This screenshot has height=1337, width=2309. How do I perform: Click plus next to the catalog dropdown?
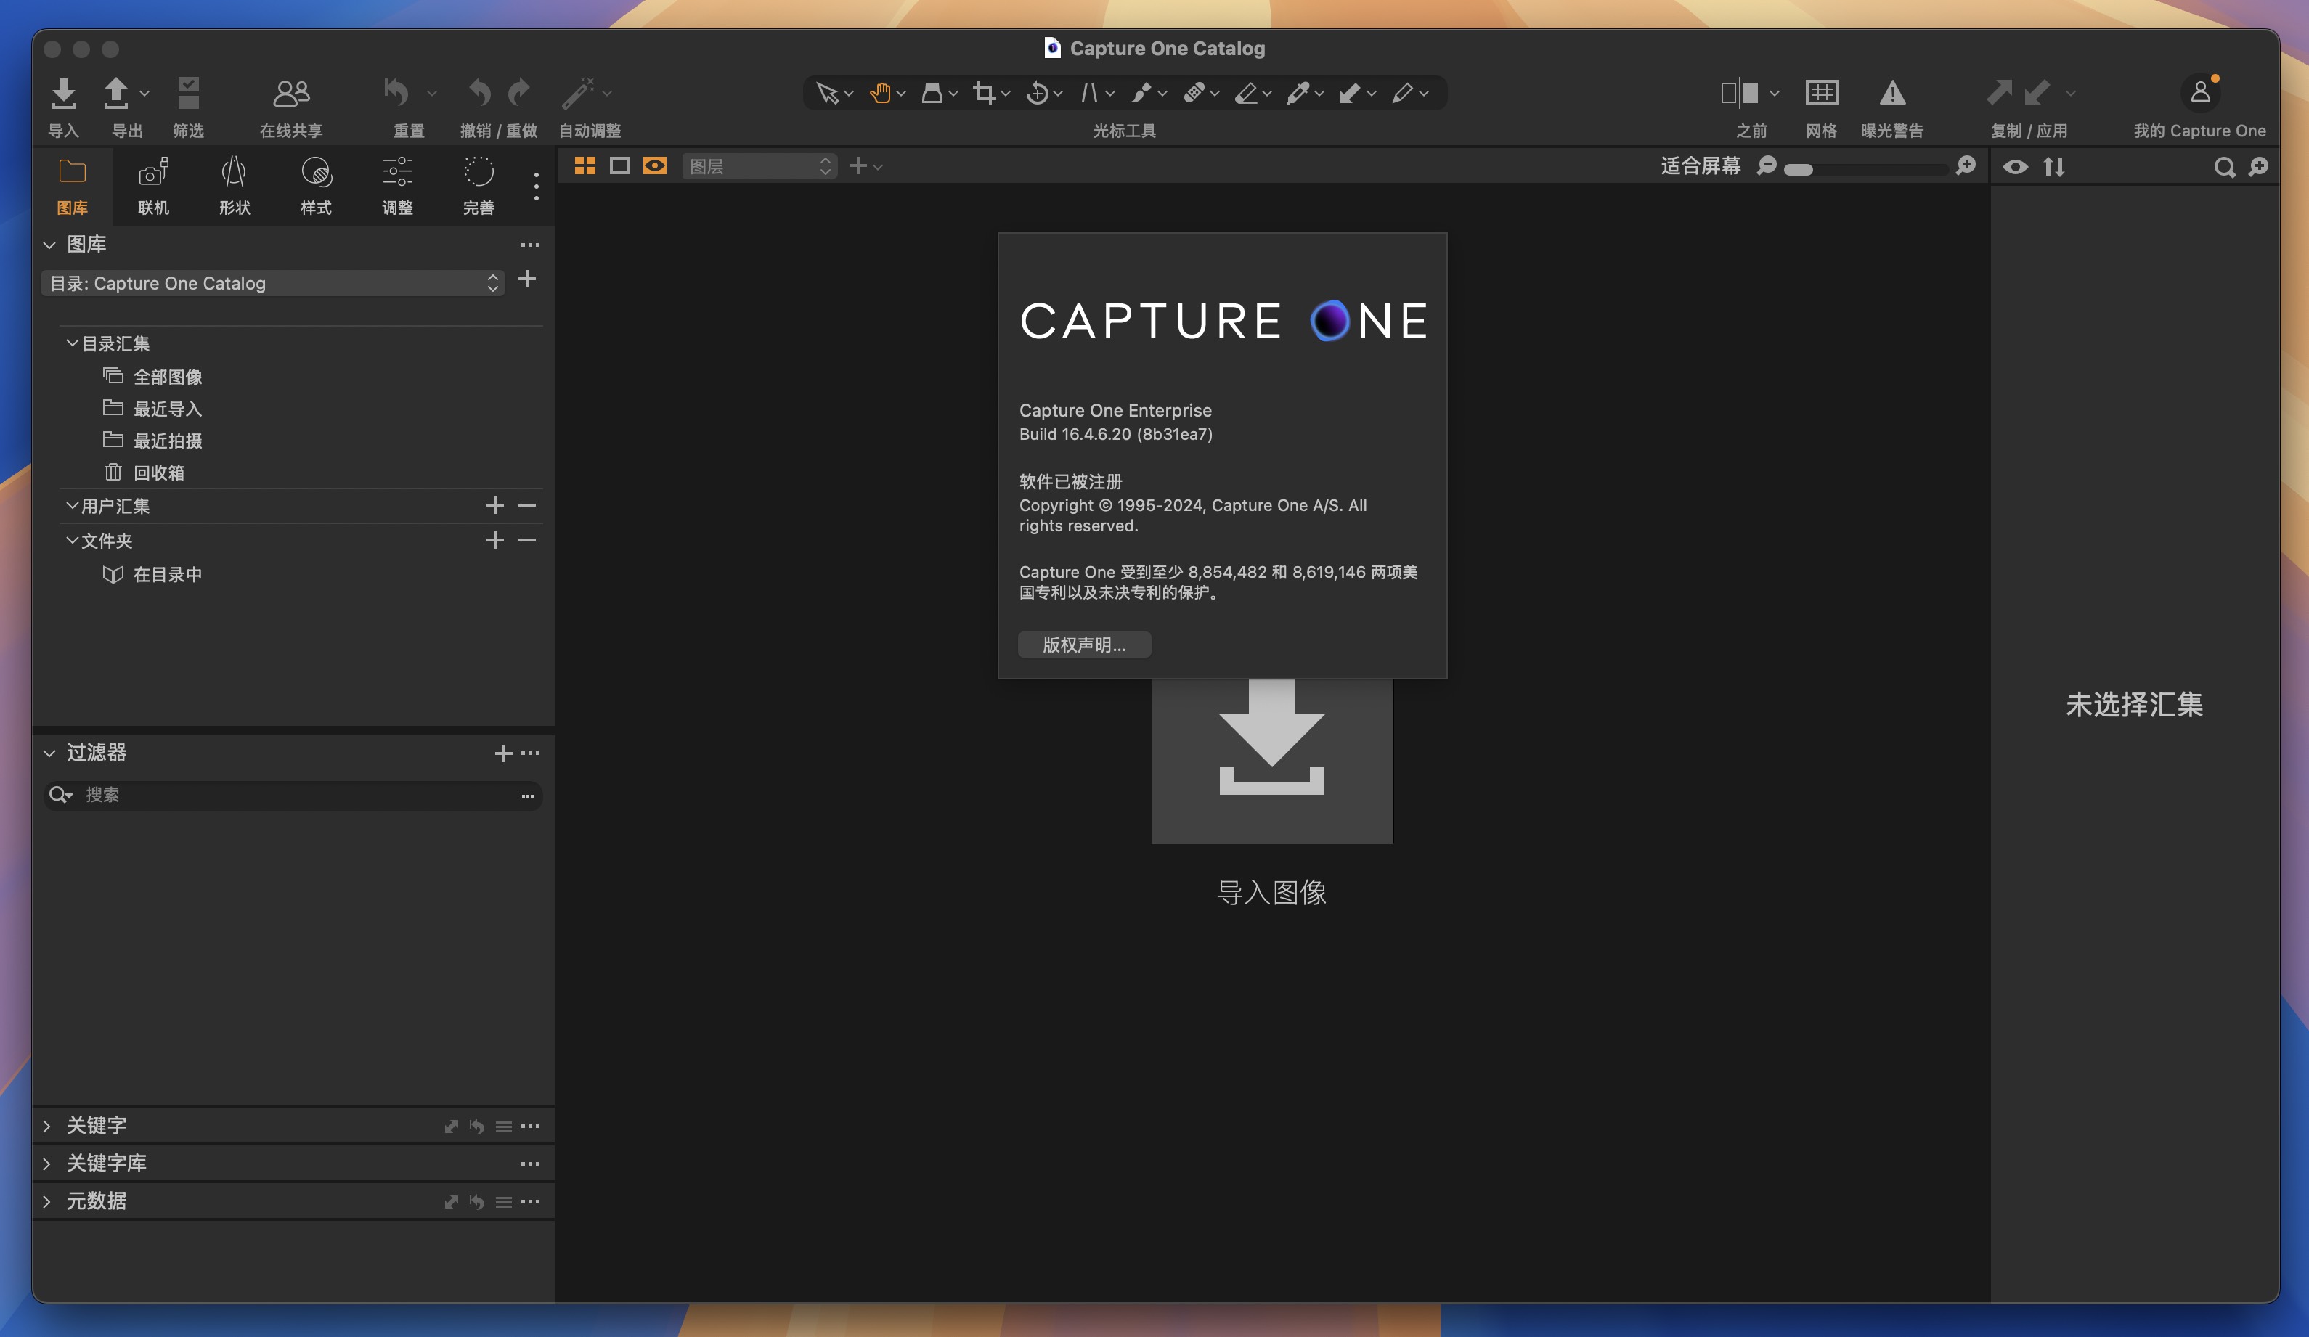(527, 279)
